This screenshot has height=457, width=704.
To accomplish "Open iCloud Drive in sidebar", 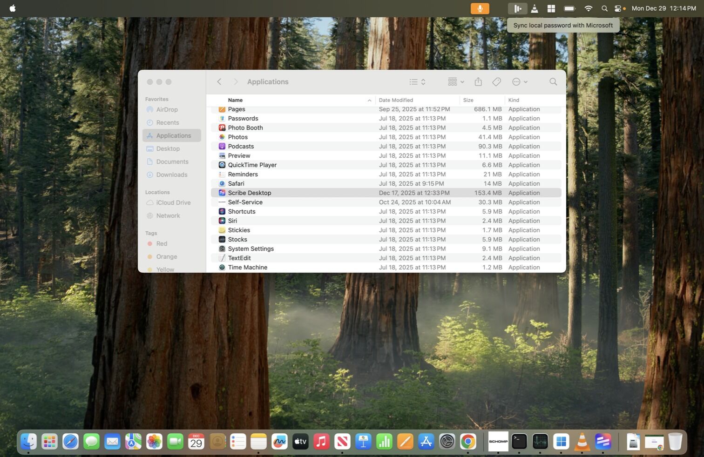I will tap(173, 202).
